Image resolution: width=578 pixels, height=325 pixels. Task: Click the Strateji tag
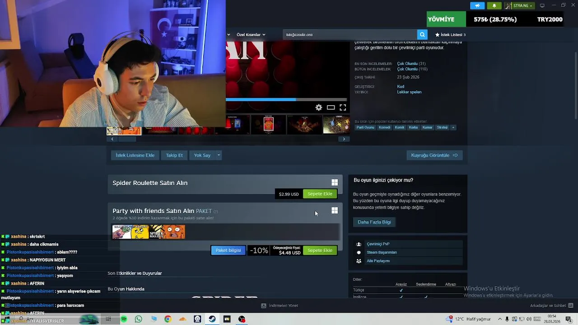[x=442, y=127]
